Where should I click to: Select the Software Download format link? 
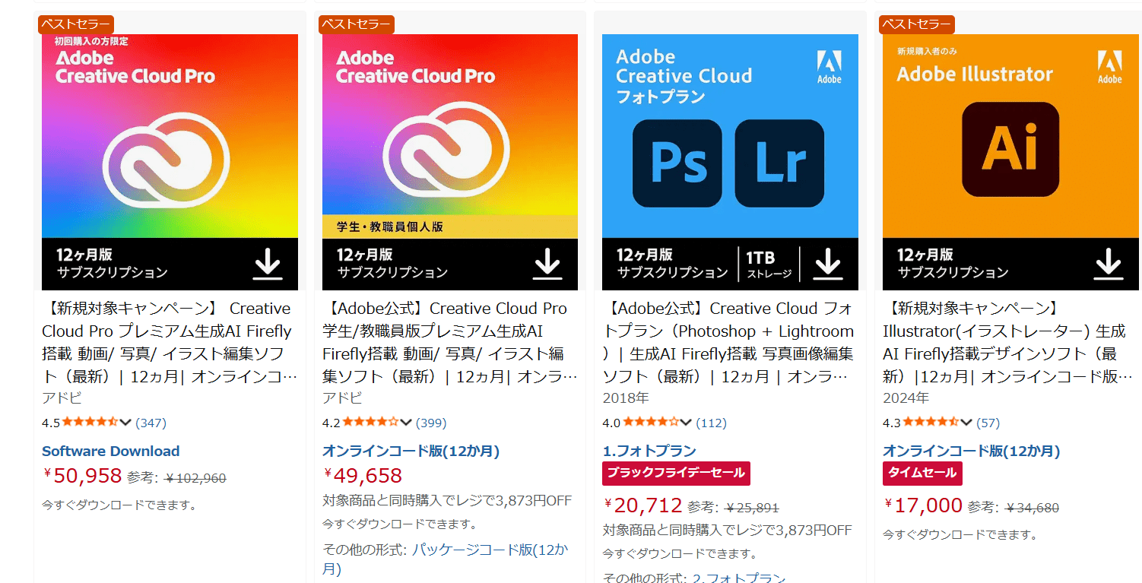[x=111, y=451]
